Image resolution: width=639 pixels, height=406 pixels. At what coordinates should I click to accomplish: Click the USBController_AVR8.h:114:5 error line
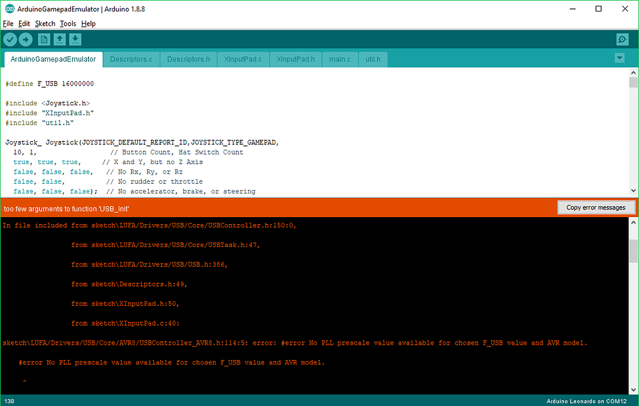(295, 342)
